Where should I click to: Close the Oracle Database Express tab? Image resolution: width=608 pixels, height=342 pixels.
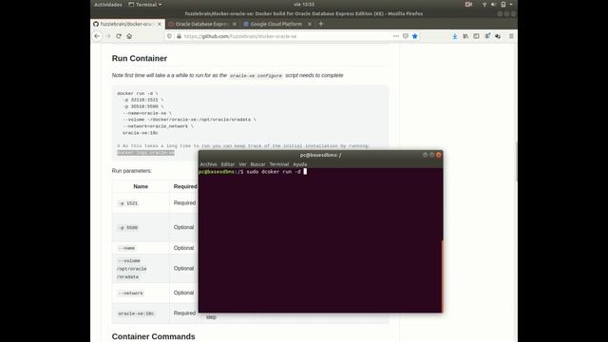[x=235, y=24]
